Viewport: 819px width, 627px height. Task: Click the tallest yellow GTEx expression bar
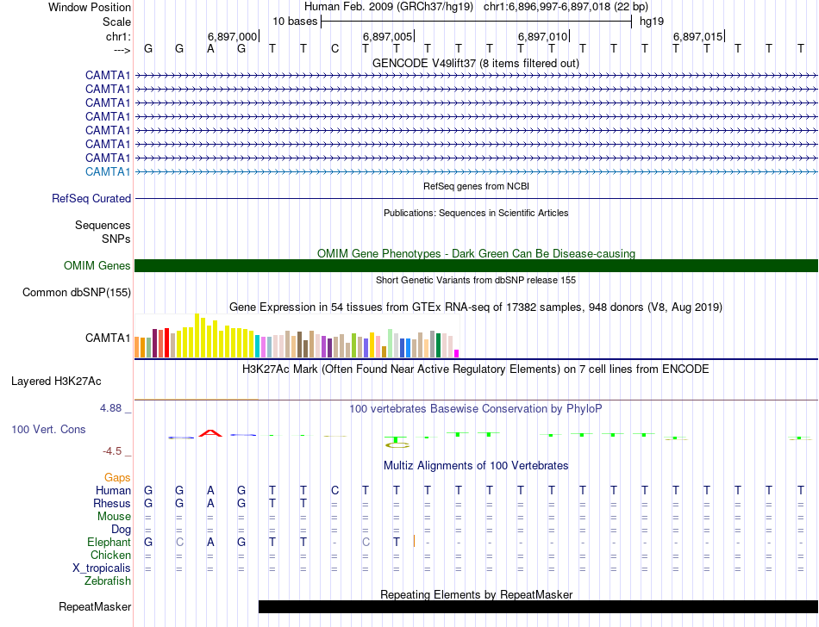(197, 336)
